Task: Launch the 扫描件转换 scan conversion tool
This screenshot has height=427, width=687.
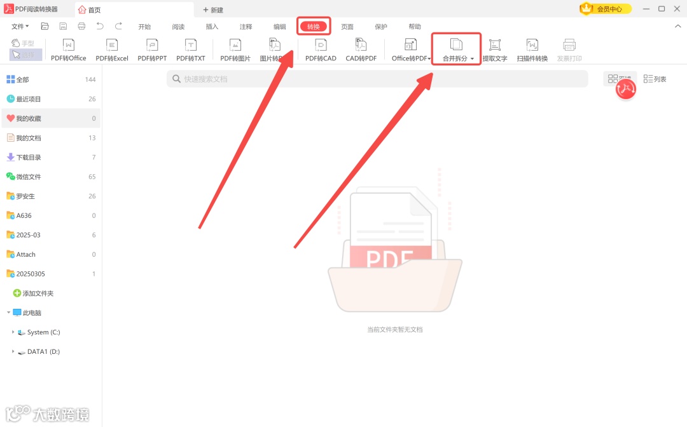Action: [532, 50]
